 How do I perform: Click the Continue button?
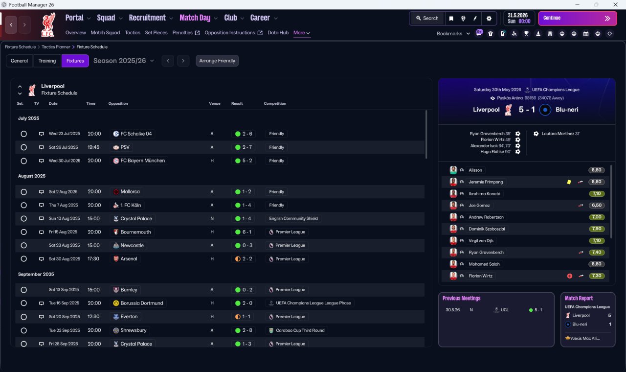578,18
